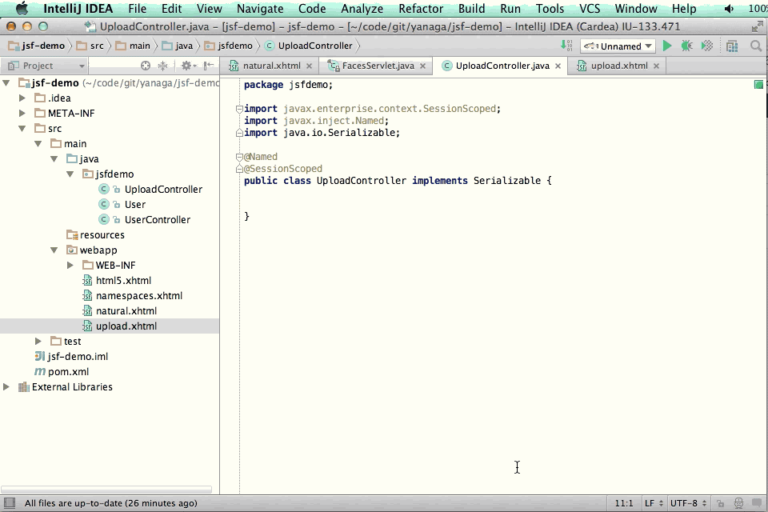The height and width of the screenshot is (512, 768).
Task: Run the Unnamed configuration with green play button
Action: (666, 46)
